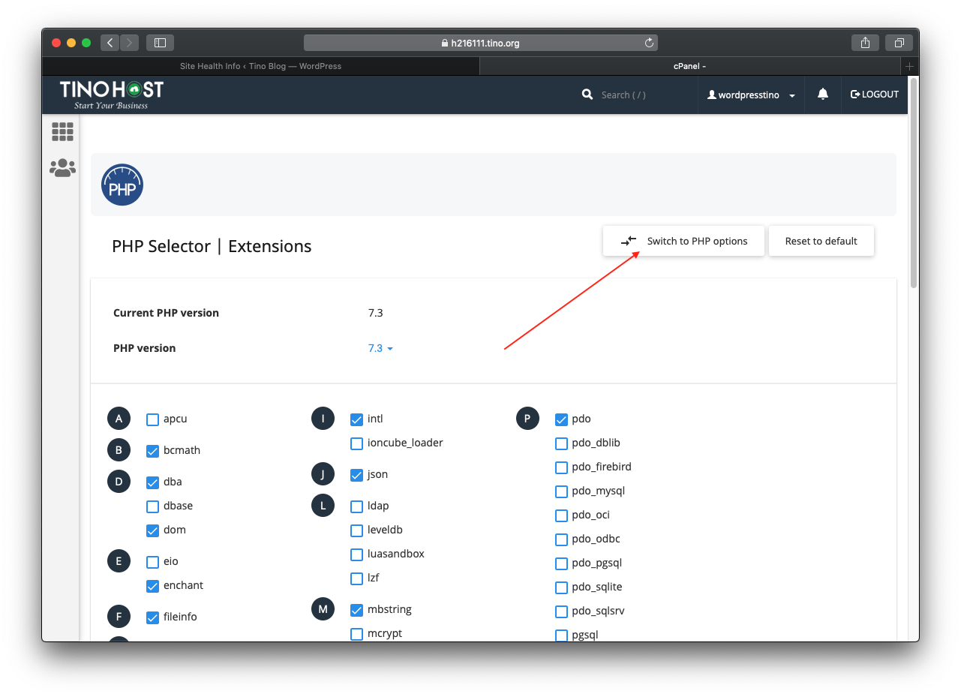
Task: Check the pdo_oci extension
Action: (561, 515)
